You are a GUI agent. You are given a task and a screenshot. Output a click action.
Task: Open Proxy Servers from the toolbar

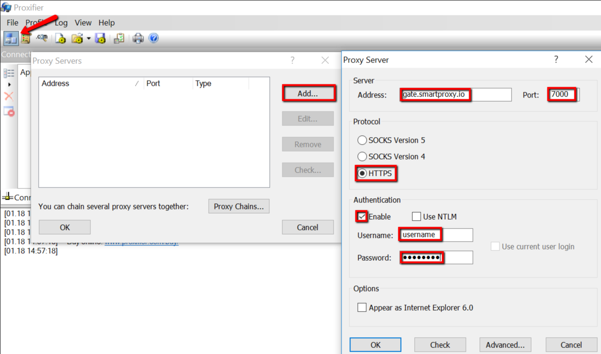click(11, 38)
